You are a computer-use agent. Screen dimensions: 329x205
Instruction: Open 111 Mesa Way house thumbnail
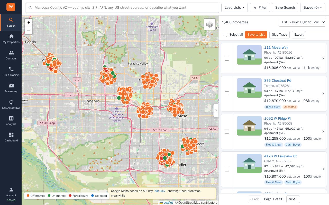(249, 55)
